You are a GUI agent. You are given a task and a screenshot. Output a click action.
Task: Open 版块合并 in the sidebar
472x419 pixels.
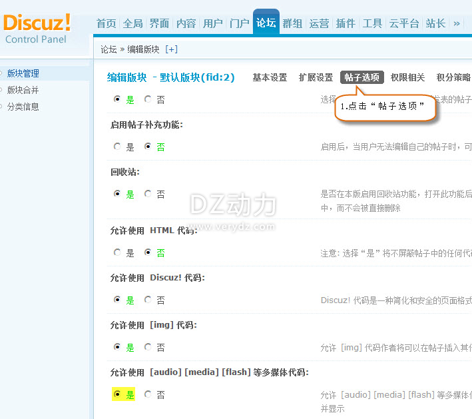23,90
